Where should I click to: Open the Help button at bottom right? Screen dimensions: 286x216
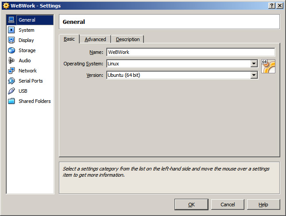(263, 205)
